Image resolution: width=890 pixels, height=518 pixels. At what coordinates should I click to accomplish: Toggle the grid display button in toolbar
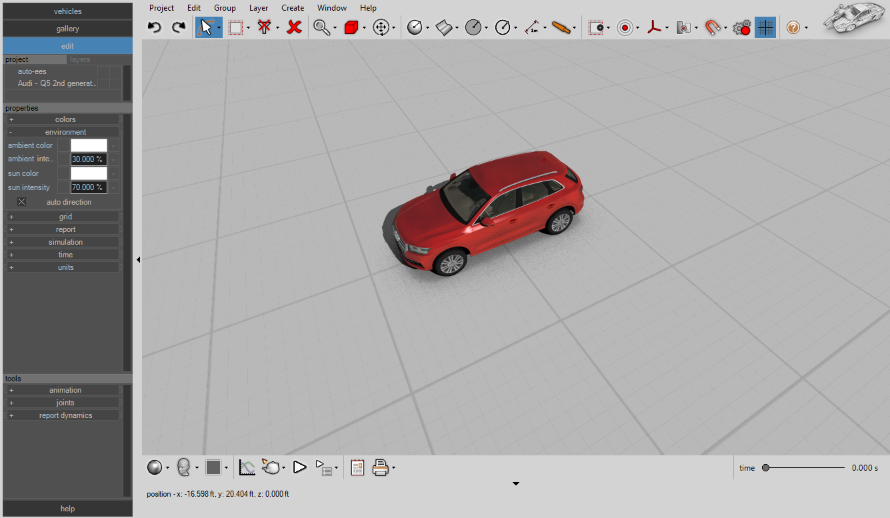coord(765,27)
